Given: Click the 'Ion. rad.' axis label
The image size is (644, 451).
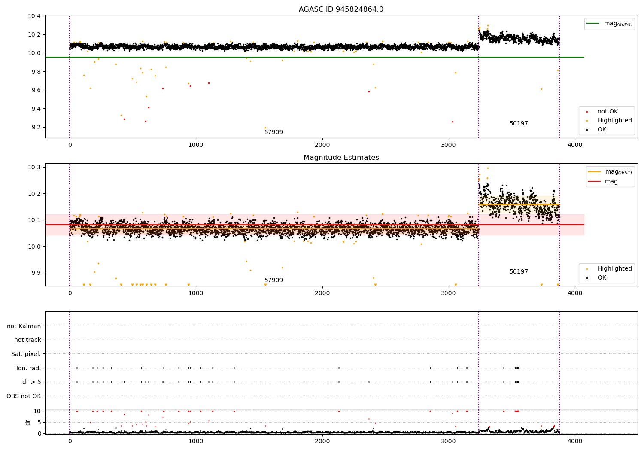Looking at the screenshot, I should pyautogui.click(x=29, y=368).
